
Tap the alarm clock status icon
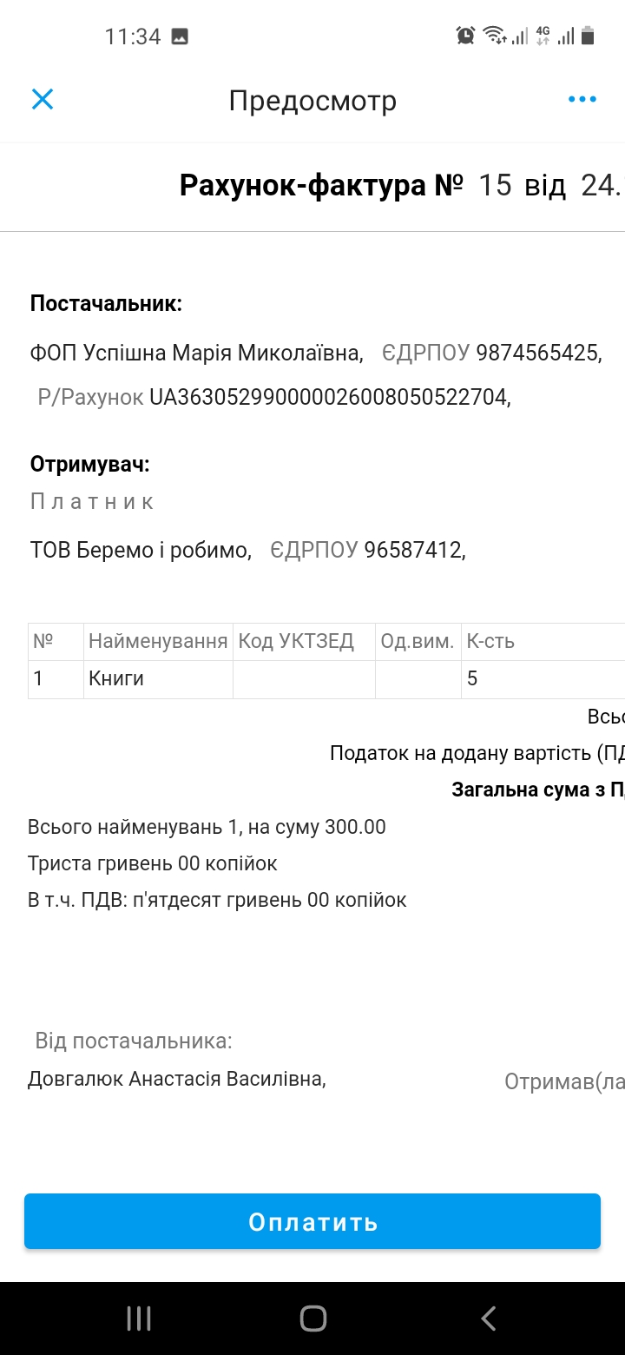pos(466,36)
